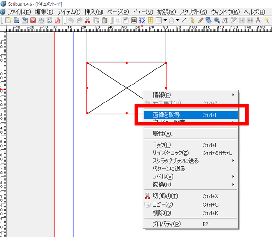Open the 編集(E) menu
Image resolution: width=272 pixels, height=237 pixels.
click(44, 12)
